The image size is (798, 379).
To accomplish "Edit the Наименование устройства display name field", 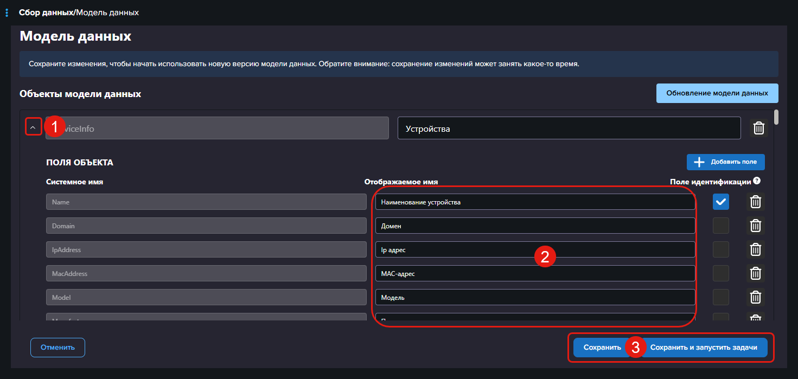I will tap(534, 202).
